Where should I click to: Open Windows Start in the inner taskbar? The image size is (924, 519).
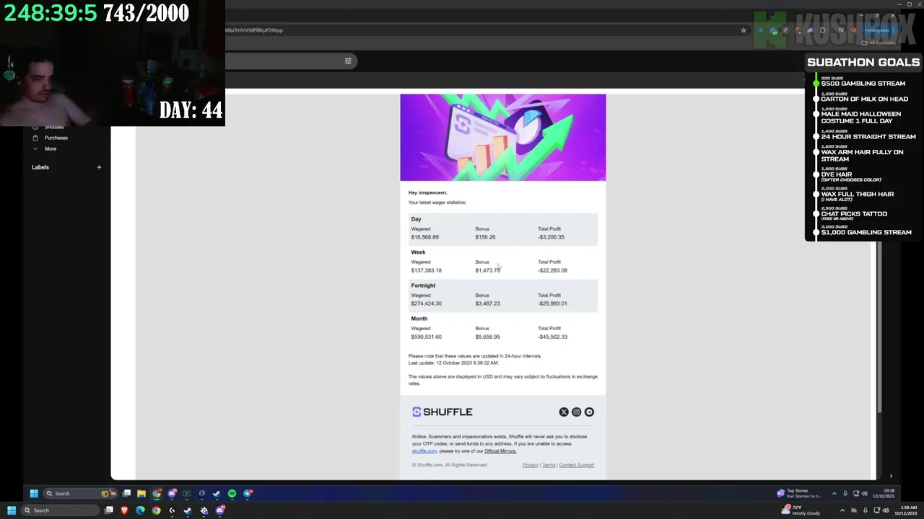34,494
